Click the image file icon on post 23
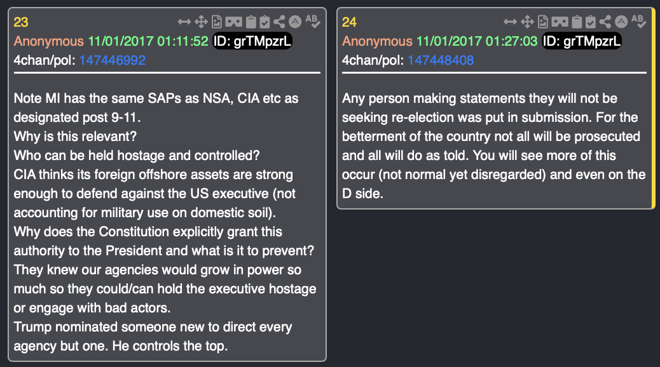 click(216, 22)
